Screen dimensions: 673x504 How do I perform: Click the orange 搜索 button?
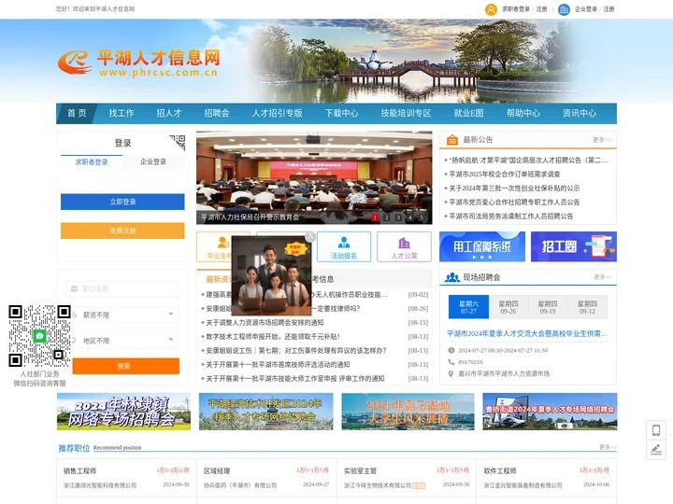click(x=126, y=366)
